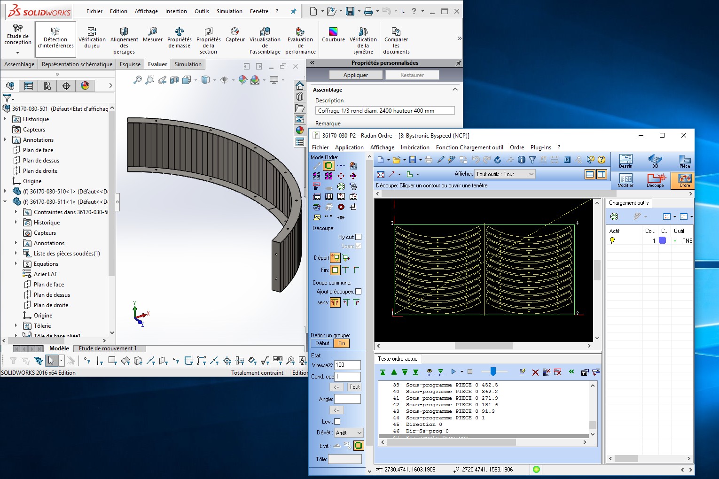Click the Radan Dessin mode icon

click(625, 160)
